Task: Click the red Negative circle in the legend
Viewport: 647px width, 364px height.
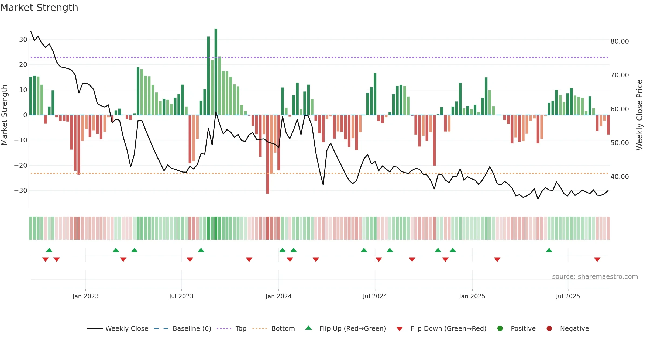Action: click(549, 328)
